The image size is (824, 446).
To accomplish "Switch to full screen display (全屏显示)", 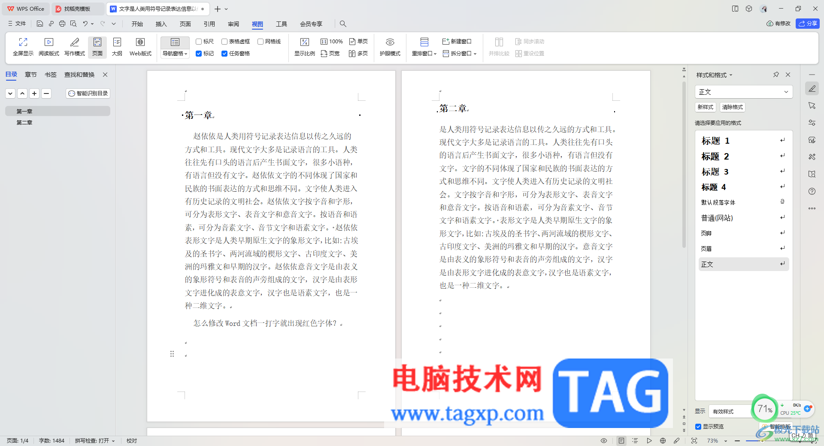I will 23,47.
